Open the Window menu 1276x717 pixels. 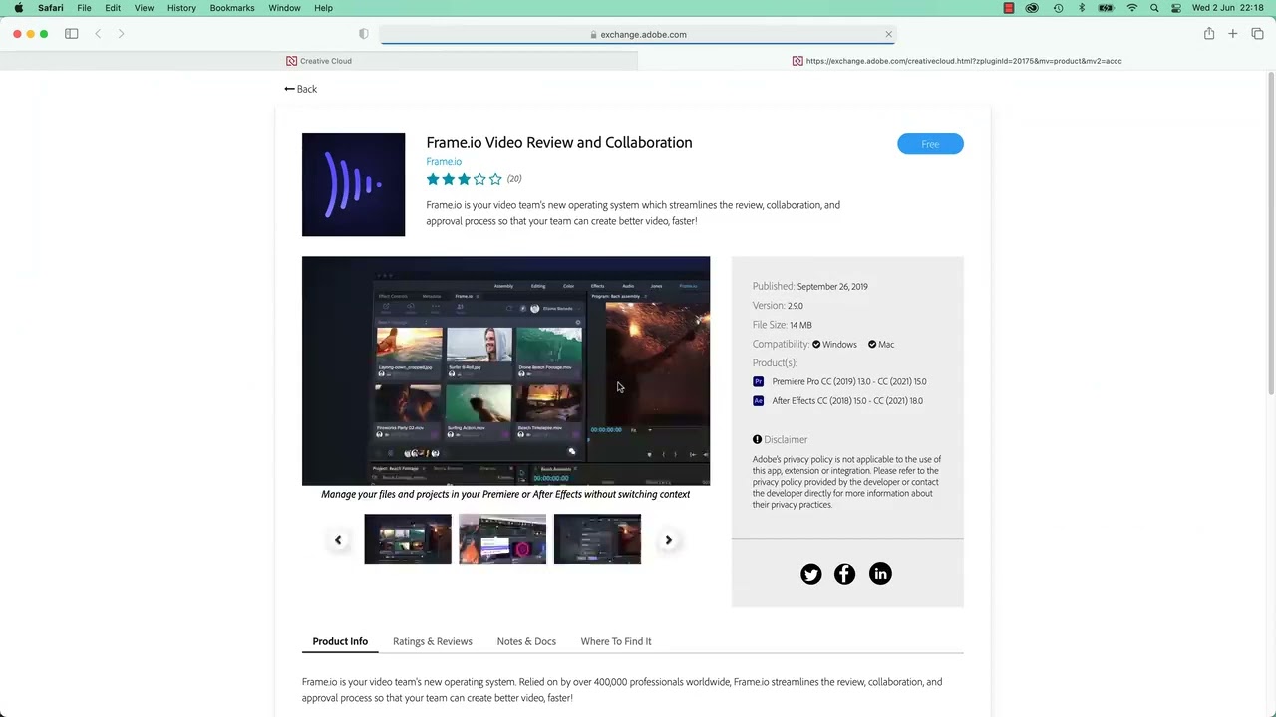[x=284, y=8]
